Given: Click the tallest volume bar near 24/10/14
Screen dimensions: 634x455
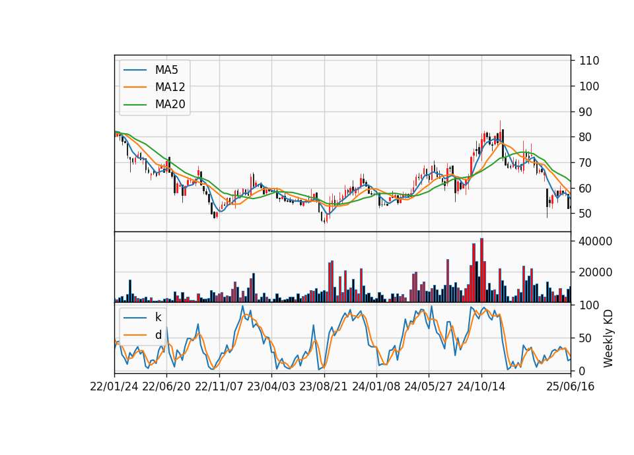Looking at the screenshot, I should pyautogui.click(x=481, y=270).
